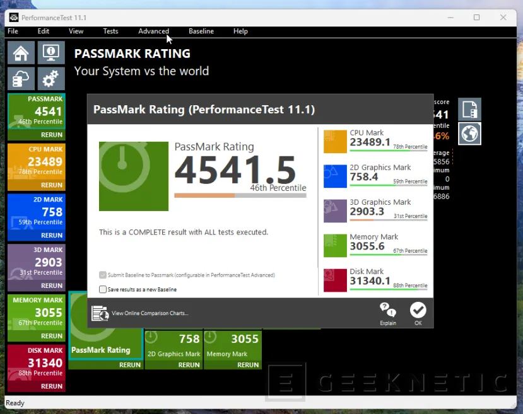Click the save results document icon
Screen dimensions: 523x414
tap(469, 110)
